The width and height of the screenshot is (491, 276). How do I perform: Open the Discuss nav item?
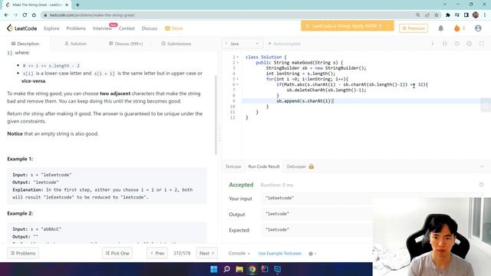tap(150, 28)
